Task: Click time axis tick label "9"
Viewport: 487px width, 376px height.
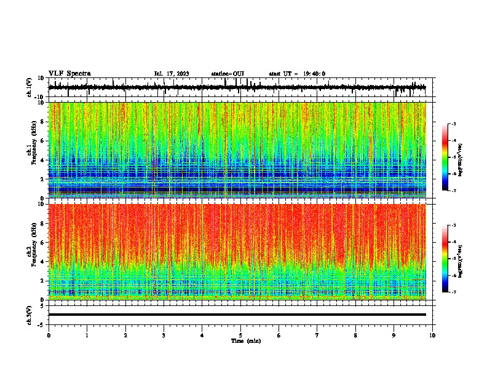Action: pyautogui.click(x=394, y=335)
